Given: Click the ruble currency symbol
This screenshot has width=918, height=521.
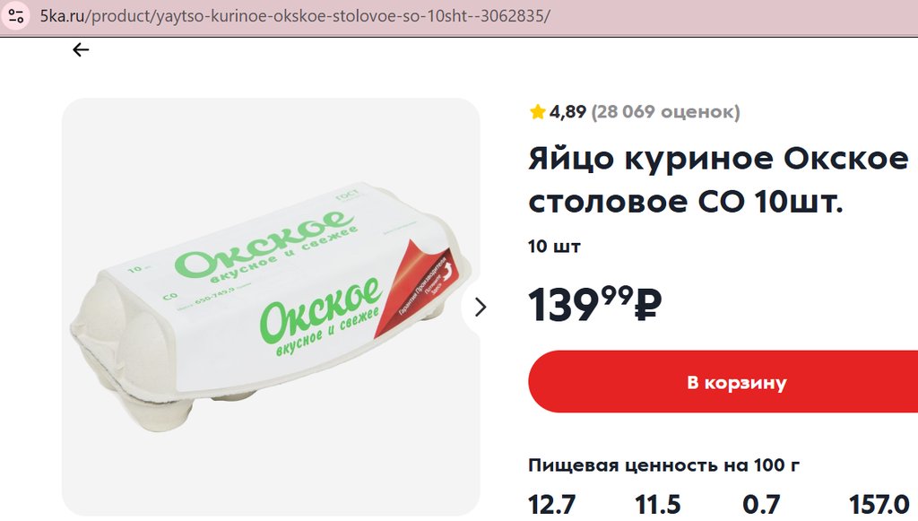Looking at the screenshot, I should (x=648, y=305).
